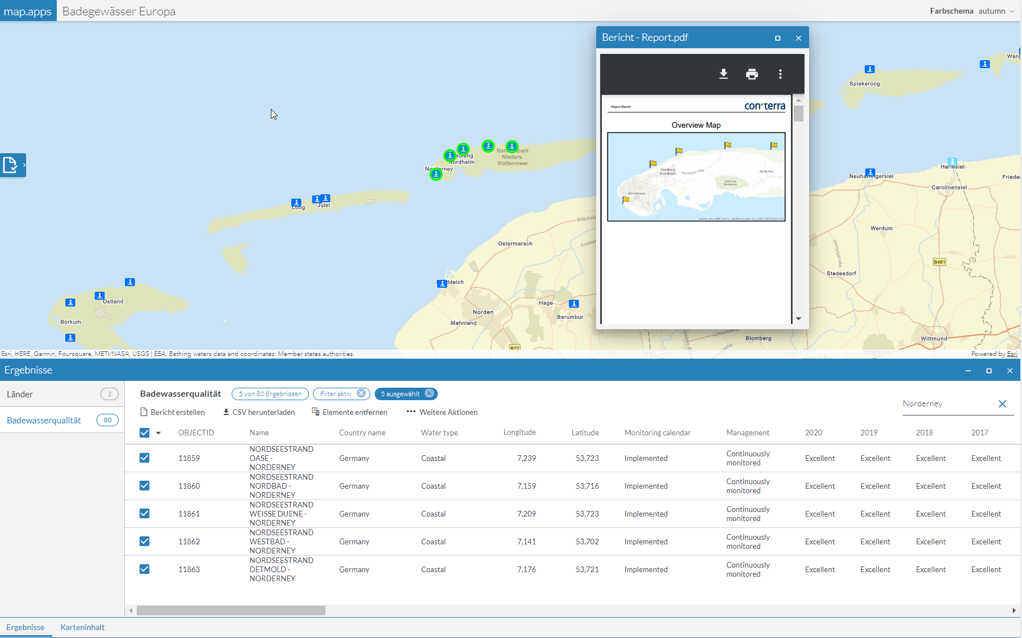
Task: Click Bericht erstellen button
Action: [x=173, y=412]
